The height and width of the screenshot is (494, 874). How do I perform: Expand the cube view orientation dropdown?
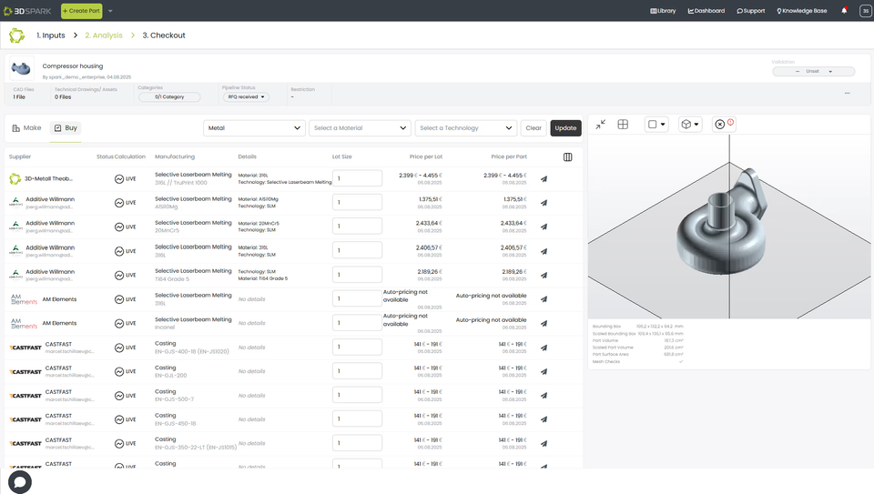click(x=689, y=125)
